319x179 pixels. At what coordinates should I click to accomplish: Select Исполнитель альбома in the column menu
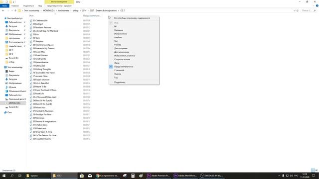pyautogui.click(x=125, y=56)
